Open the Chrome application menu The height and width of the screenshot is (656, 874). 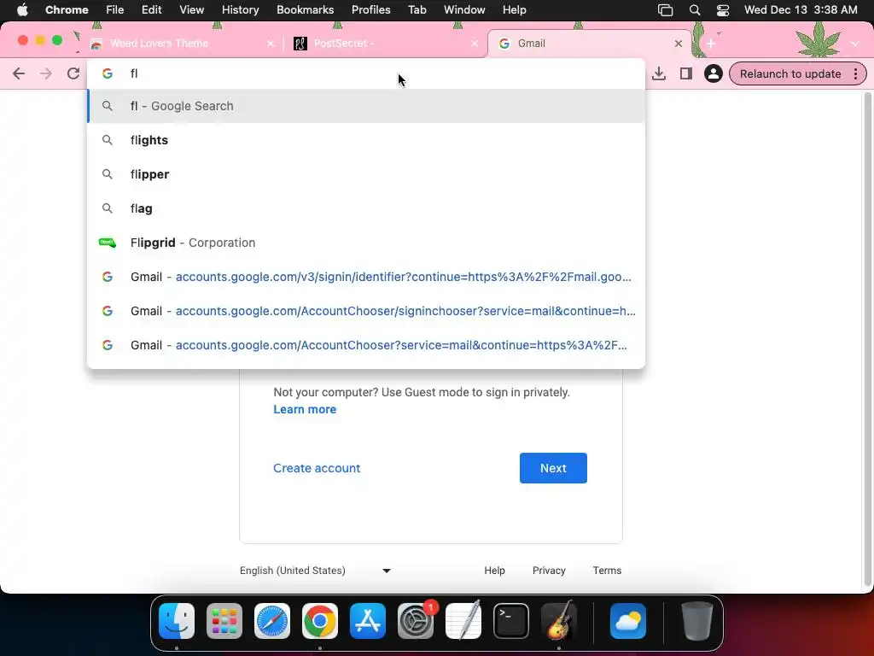(67, 10)
